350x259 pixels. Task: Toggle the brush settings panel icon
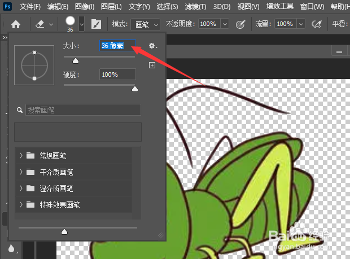pos(96,24)
